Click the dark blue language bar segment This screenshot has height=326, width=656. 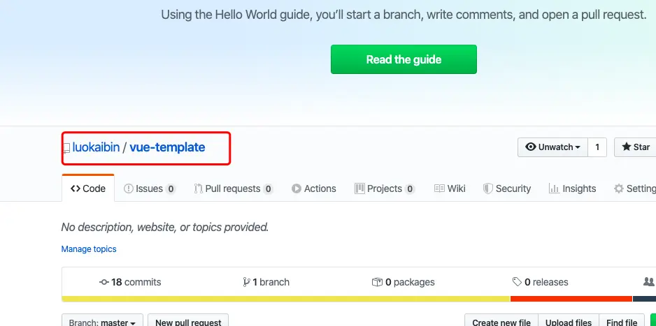[x=644, y=299]
